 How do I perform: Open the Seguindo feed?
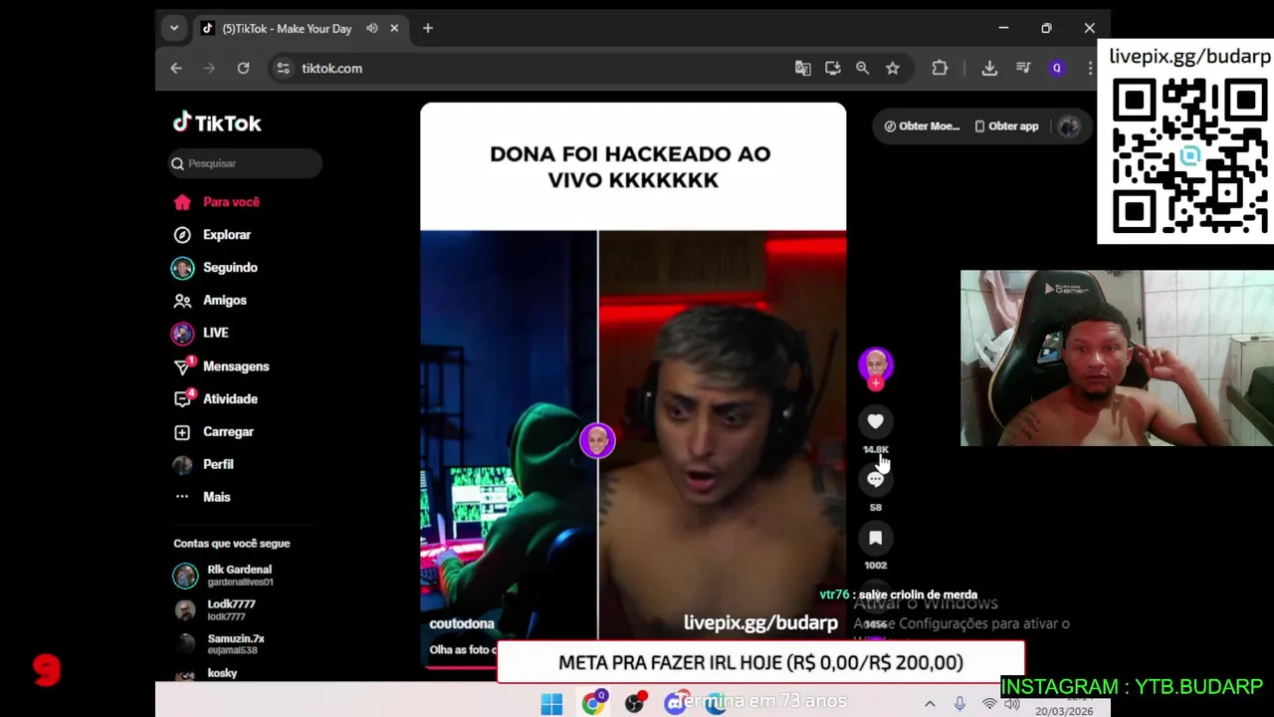(230, 268)
